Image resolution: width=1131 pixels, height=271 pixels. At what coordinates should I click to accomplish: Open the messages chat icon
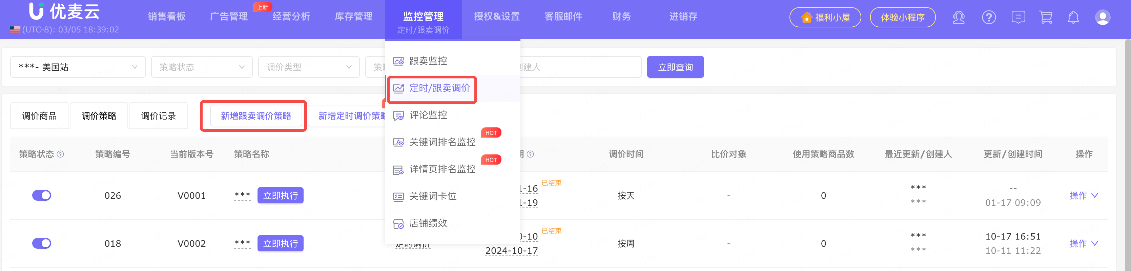coord(1018,18)
